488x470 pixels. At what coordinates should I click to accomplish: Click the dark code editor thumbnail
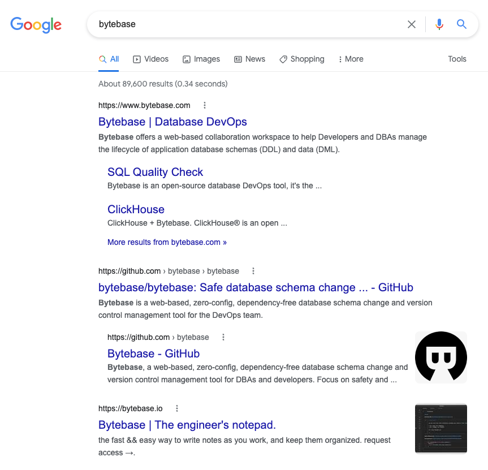click(441, 428)
